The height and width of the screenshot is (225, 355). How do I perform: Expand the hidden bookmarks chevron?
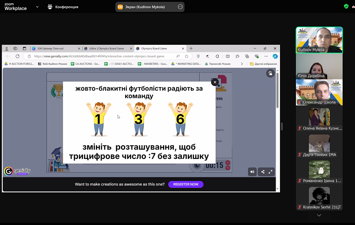pos(242,64)
